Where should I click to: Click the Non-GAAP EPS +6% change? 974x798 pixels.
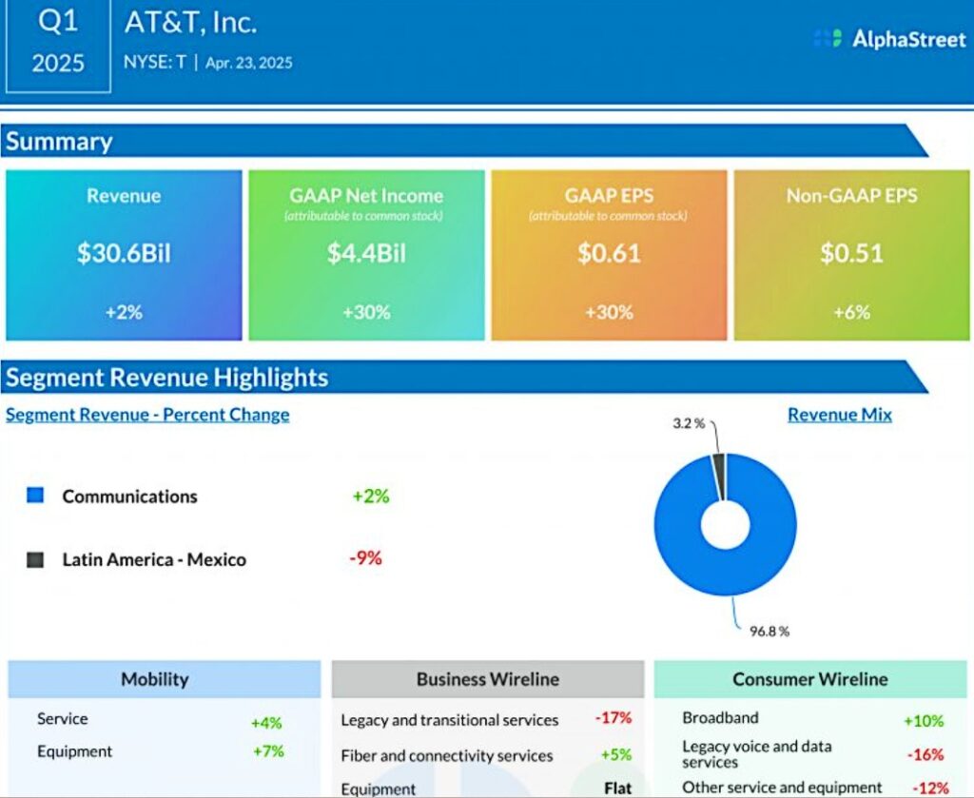click(x=851, y=312)
